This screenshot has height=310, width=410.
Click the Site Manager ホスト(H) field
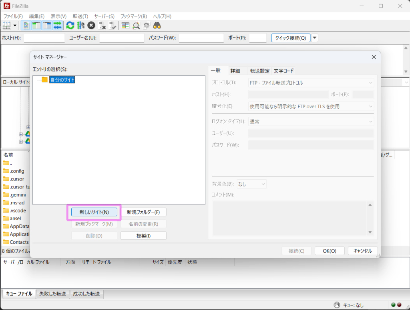(x=288, y=94)
